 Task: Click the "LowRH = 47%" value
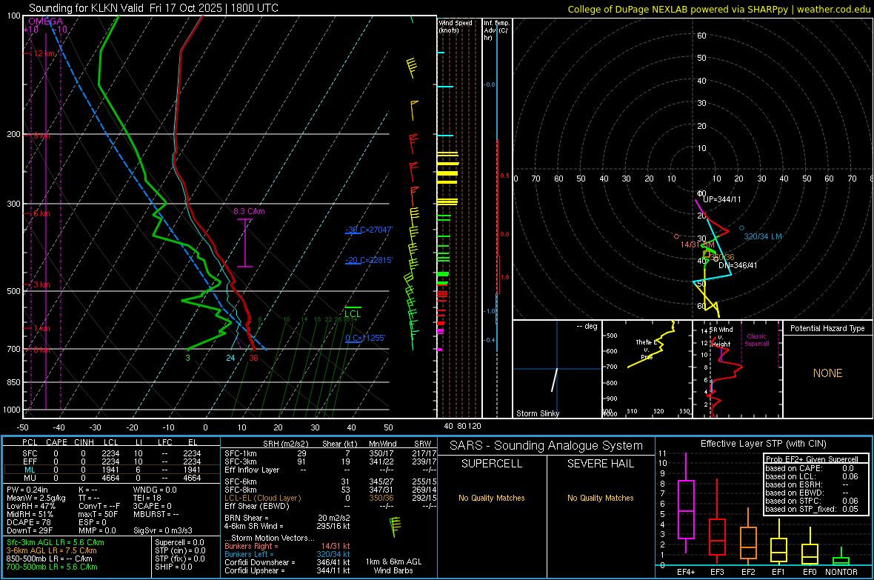[30, 507]
